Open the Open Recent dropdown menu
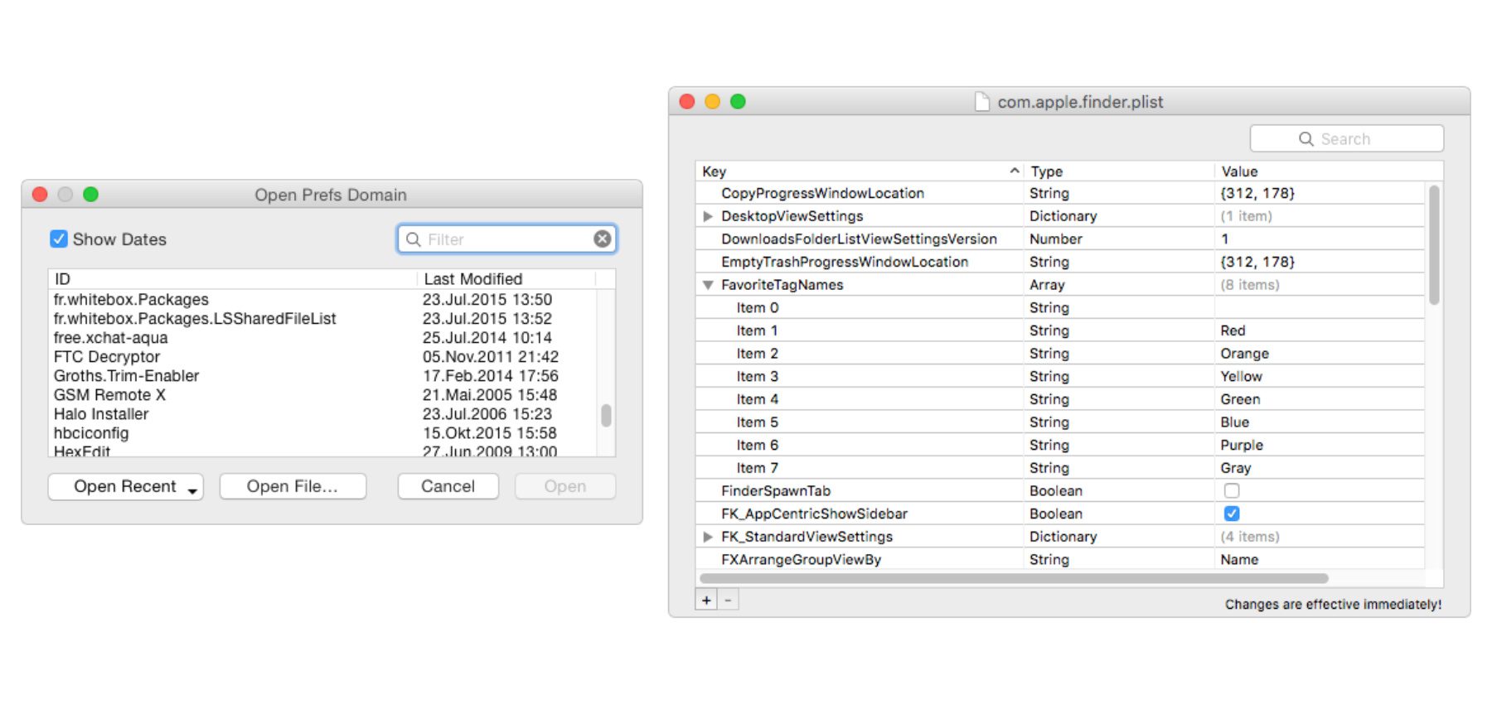Image resolution: width=1492 pixels, height=704 pixels. (x=126, y=487)
